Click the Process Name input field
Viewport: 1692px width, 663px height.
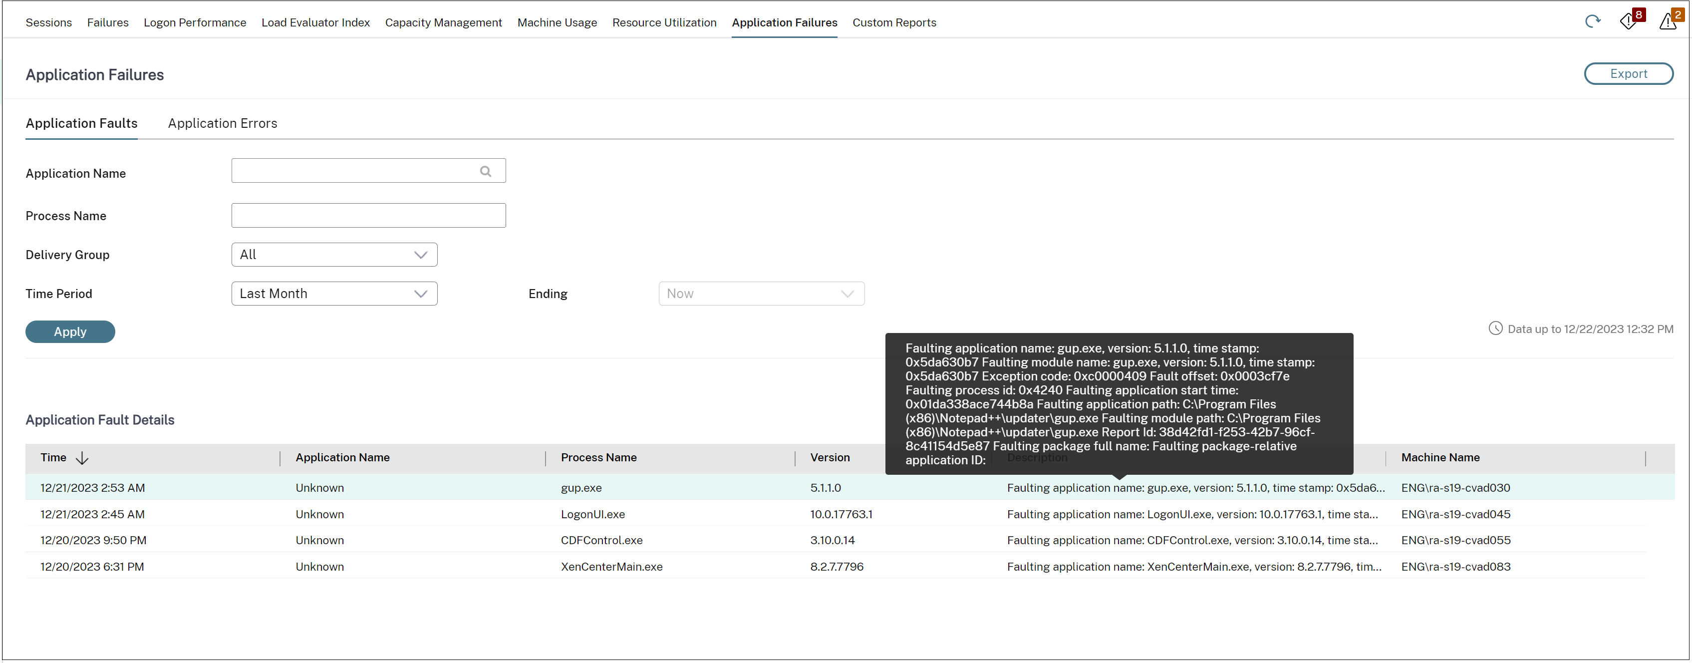click(368, 215)
